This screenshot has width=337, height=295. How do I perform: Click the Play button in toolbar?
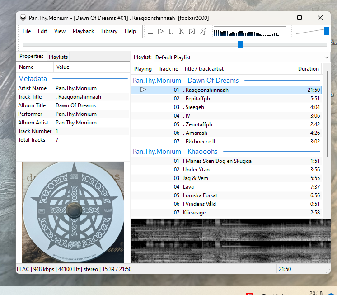coord(161,31)
